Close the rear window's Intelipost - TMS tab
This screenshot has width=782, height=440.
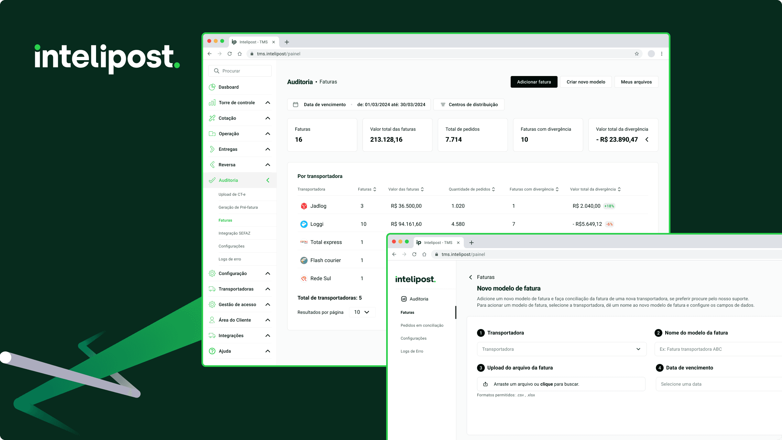pyautogui.click(x=274, y=42)
